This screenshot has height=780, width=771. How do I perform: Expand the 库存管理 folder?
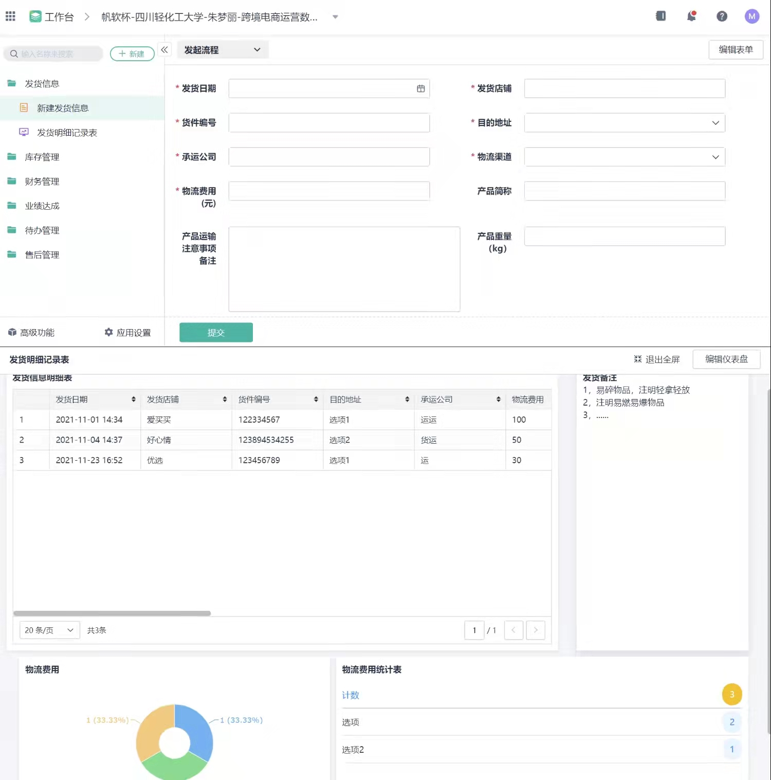pyautogui.click(x=42, y=157)
